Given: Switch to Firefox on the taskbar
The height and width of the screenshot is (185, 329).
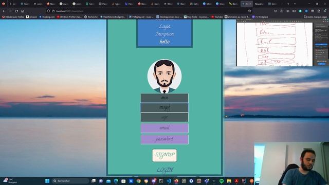Looking at the screenshot, I should [x=176, y=181].
